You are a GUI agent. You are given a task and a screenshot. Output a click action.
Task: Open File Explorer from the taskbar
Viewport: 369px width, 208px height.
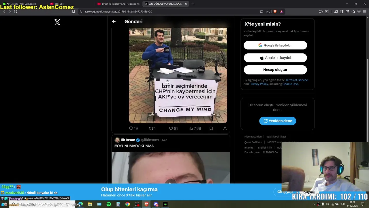tap(90, 204)
